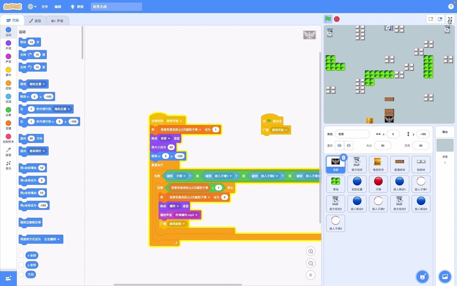
Task: Click the add extension button
Action: 8,279
